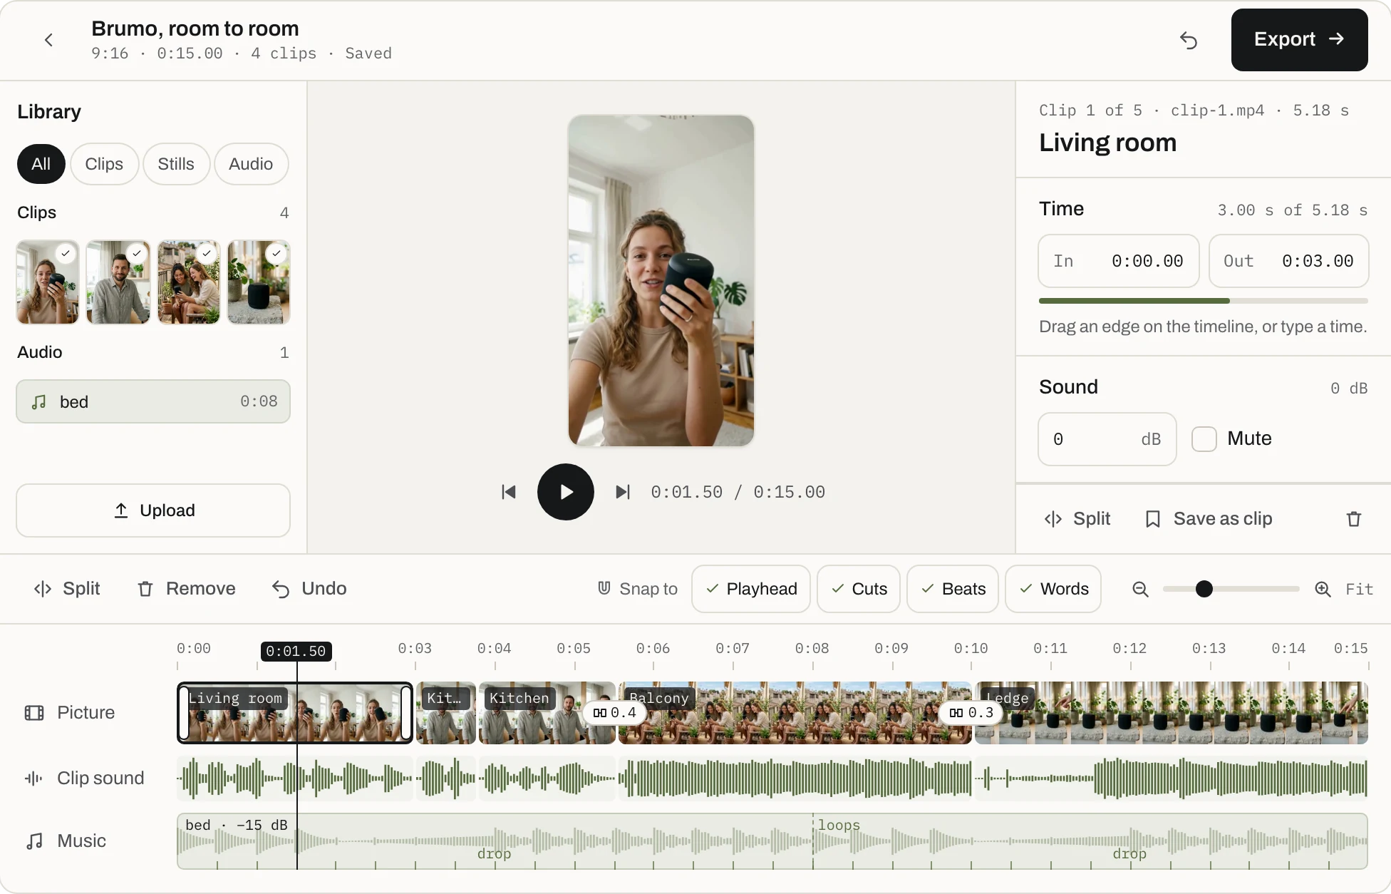1391x894 pixels.
Task: Toggle Playhead snapping
Action: 751,589
